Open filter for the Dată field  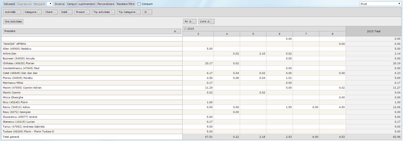coord(70,12)
